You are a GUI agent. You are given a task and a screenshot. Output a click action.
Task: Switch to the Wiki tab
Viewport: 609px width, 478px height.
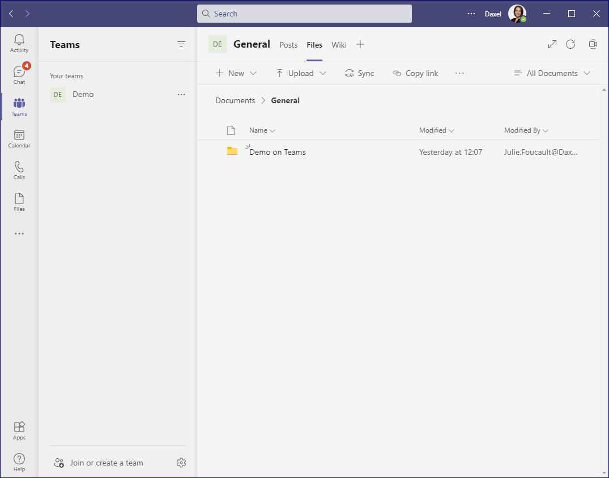coord(339,45)
